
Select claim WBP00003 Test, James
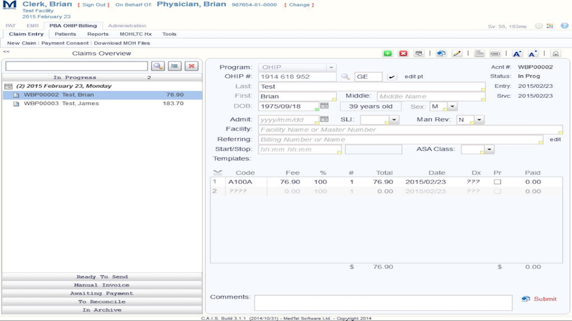click(102, 103)
